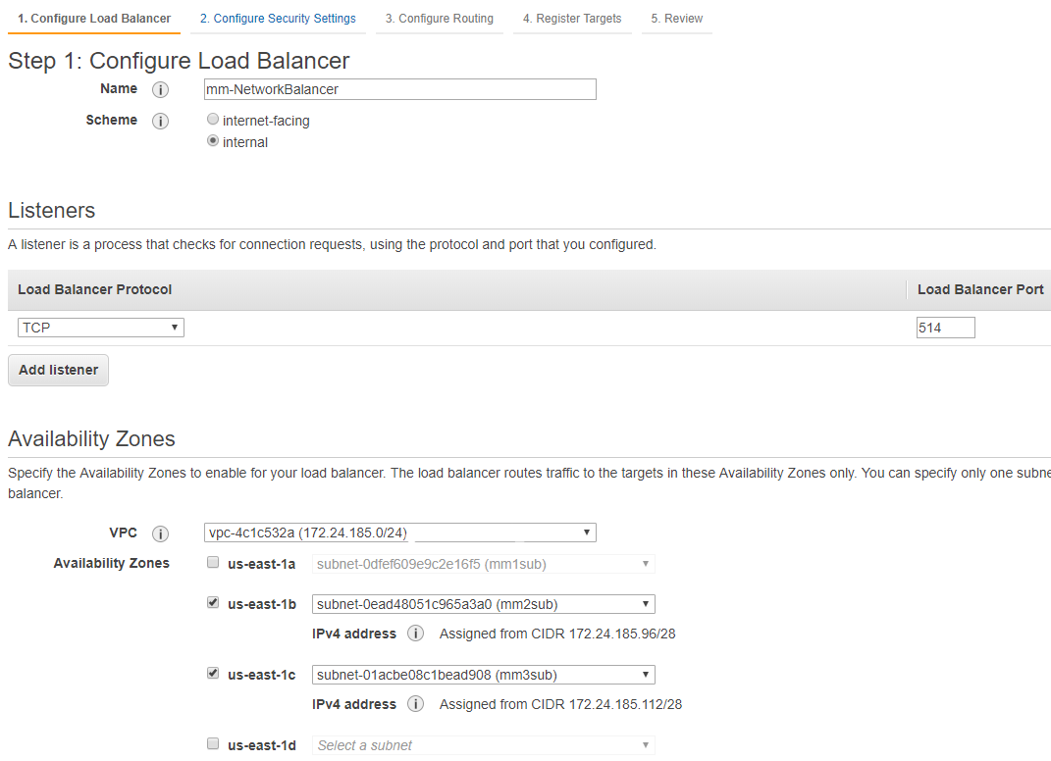The width and height of the screenshot is (1051, 761).
Task: Open the VPC selection dropdown
Action: (x=399, y=533)
